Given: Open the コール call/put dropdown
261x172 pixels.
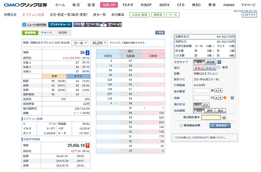Looking at the screenshot, I should [80, 43].
